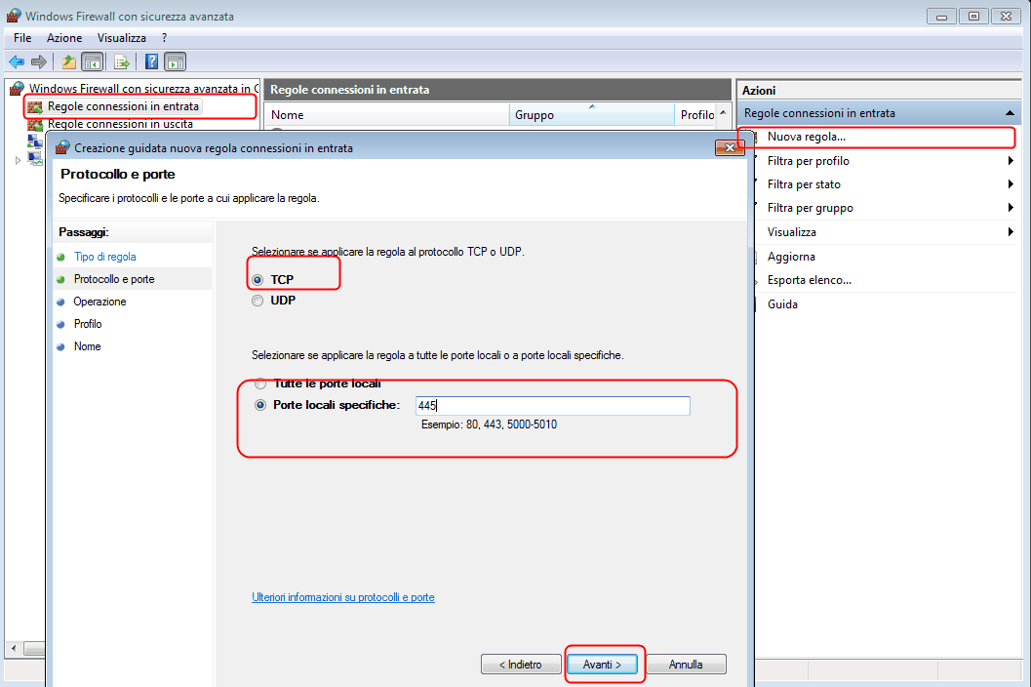
Task: Click firewall icon of the tree root node
Action: 18,88
